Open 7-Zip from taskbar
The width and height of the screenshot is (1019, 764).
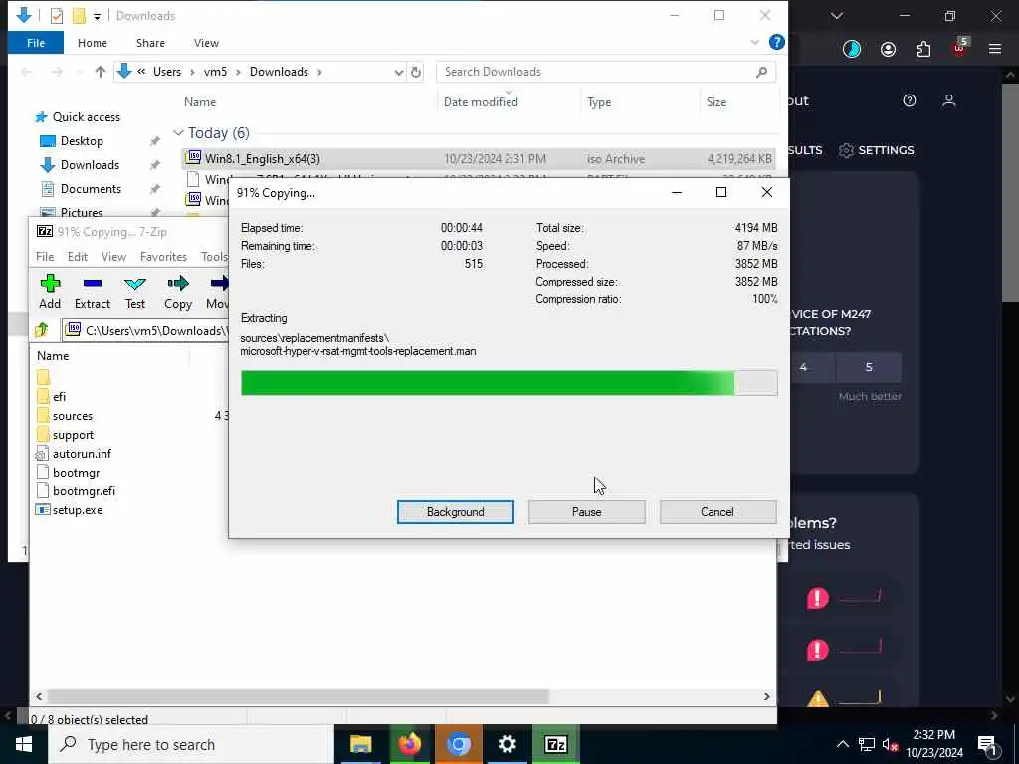pos(555,744)
